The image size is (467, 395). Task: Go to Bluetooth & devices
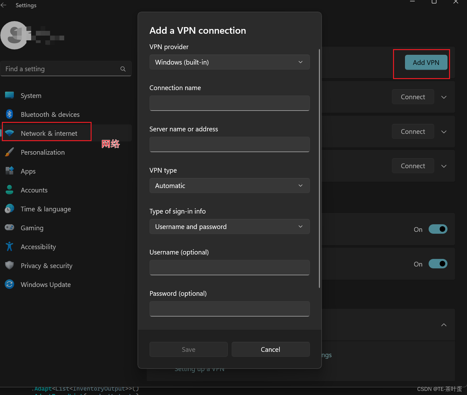pos(66,115)
